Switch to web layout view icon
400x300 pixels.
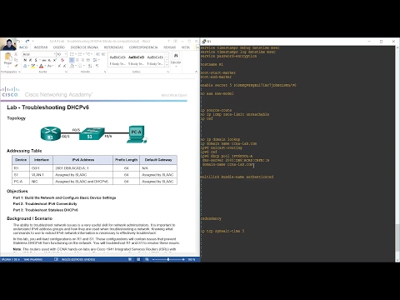(147, 259)
